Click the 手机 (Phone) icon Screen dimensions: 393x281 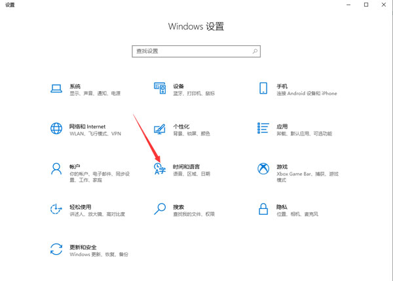(263, 89)
